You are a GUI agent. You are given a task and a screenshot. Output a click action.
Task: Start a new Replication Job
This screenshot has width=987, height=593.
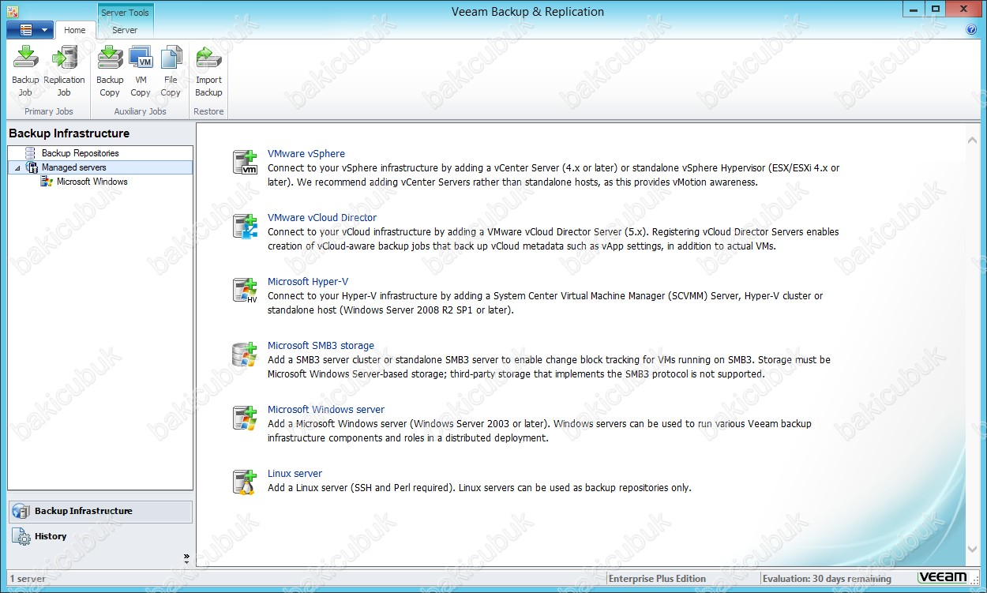[64, 72]
